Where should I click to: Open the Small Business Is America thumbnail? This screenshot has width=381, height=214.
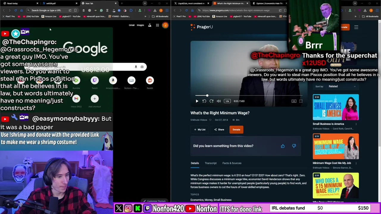(x=336, y=107)
